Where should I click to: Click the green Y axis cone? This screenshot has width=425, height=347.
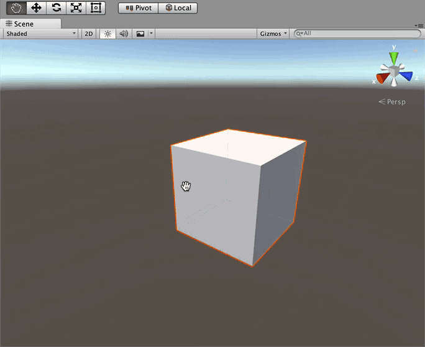[393, 58]
